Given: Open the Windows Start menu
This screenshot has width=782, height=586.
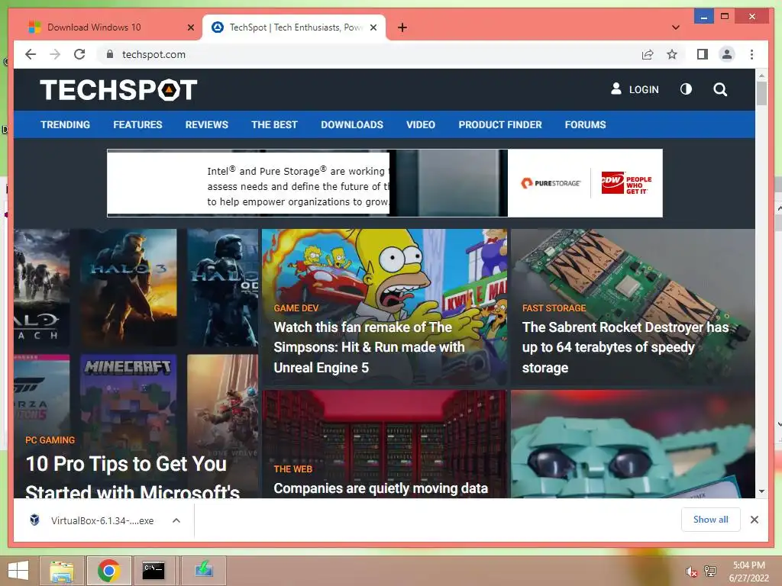Looking at the screenshot, I should pyautogui.click(x=18, y=571).
